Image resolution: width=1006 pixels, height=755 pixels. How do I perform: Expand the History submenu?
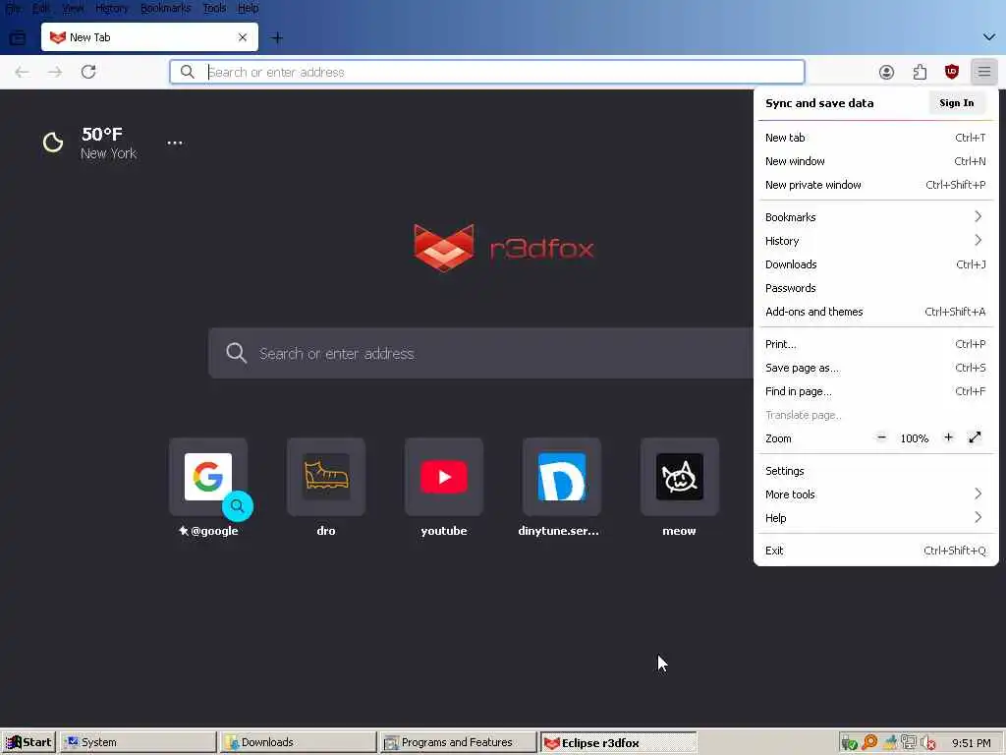coord(875,241)
